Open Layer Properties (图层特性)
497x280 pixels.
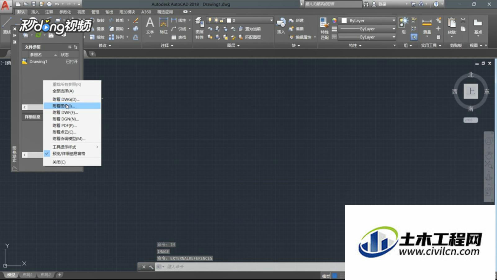tap(199, 28)
